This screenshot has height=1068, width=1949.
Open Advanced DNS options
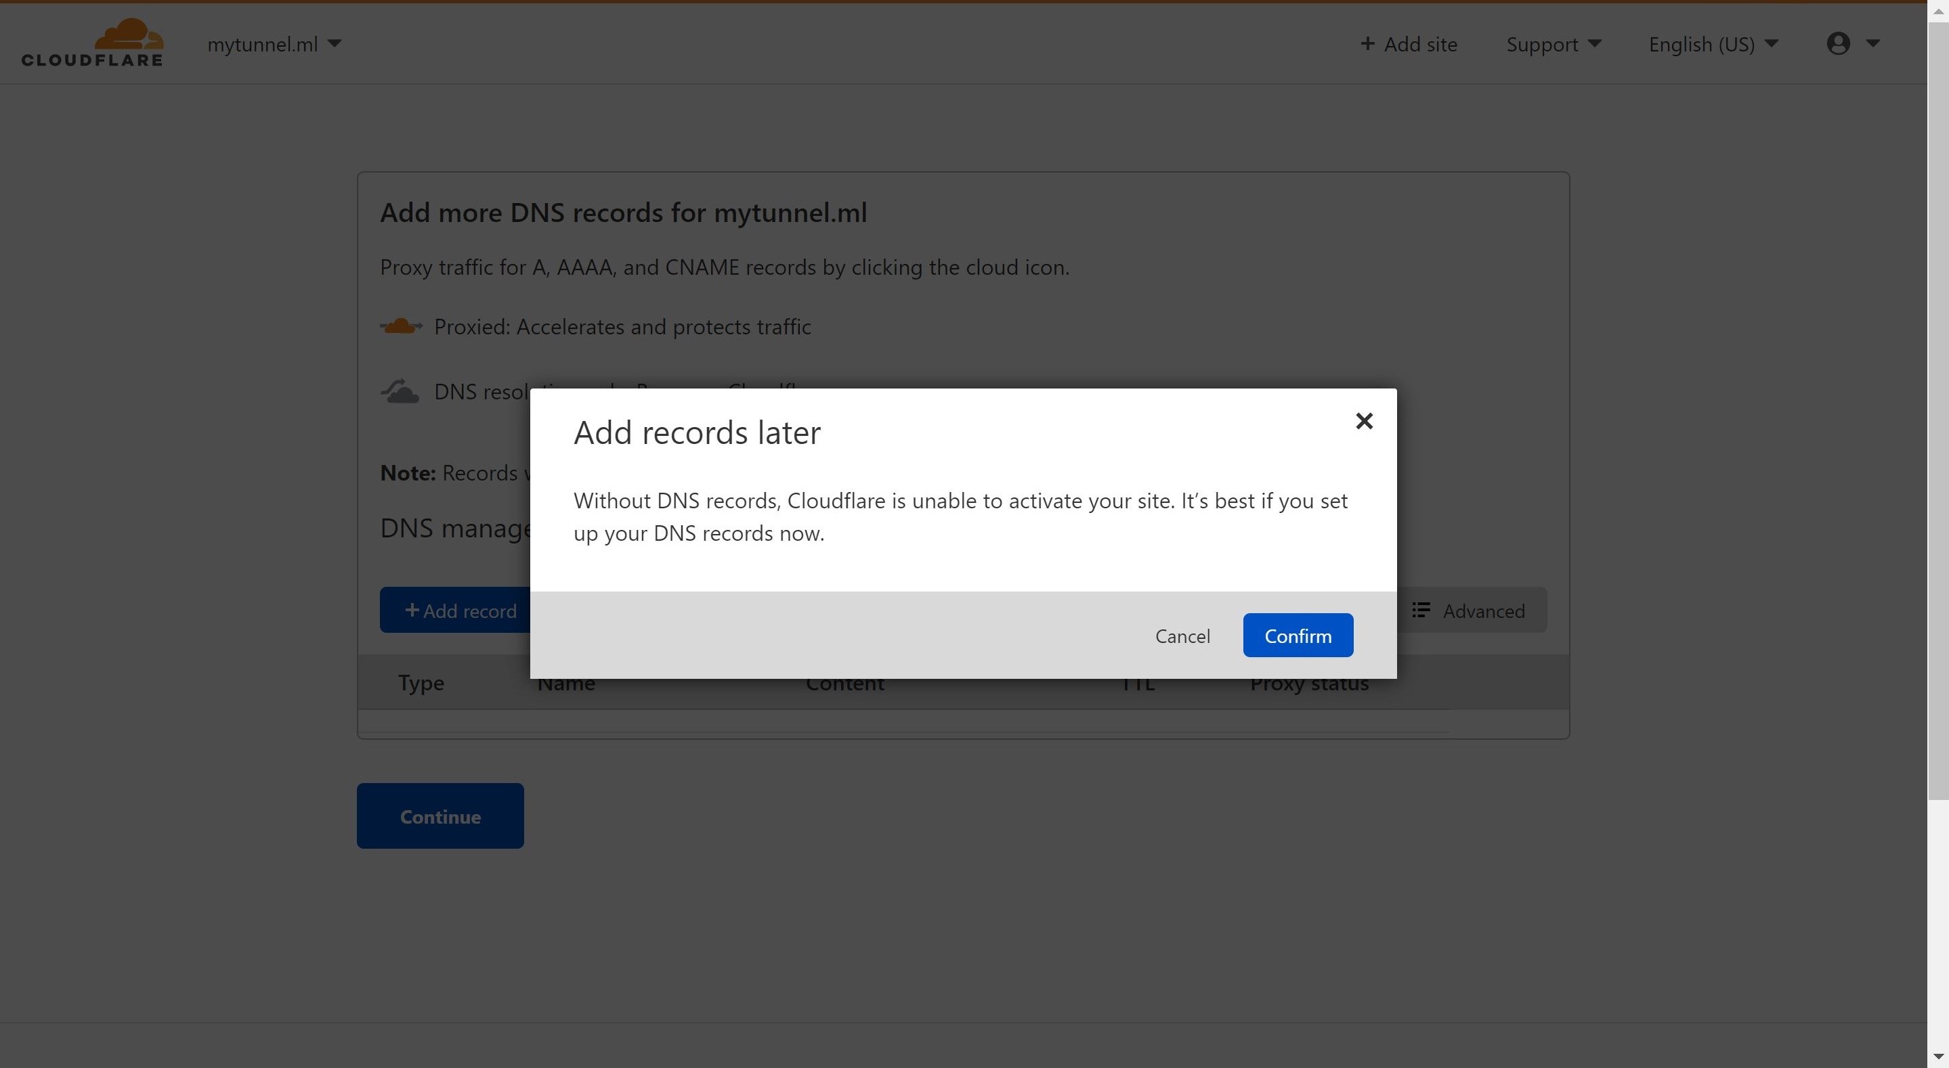(x=1470, y=610)
